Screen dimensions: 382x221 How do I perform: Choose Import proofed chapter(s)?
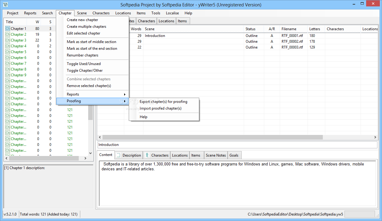point(164,108)
